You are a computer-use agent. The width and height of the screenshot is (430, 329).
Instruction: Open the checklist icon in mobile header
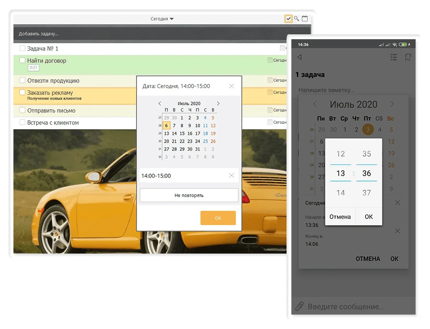point(393,57)
